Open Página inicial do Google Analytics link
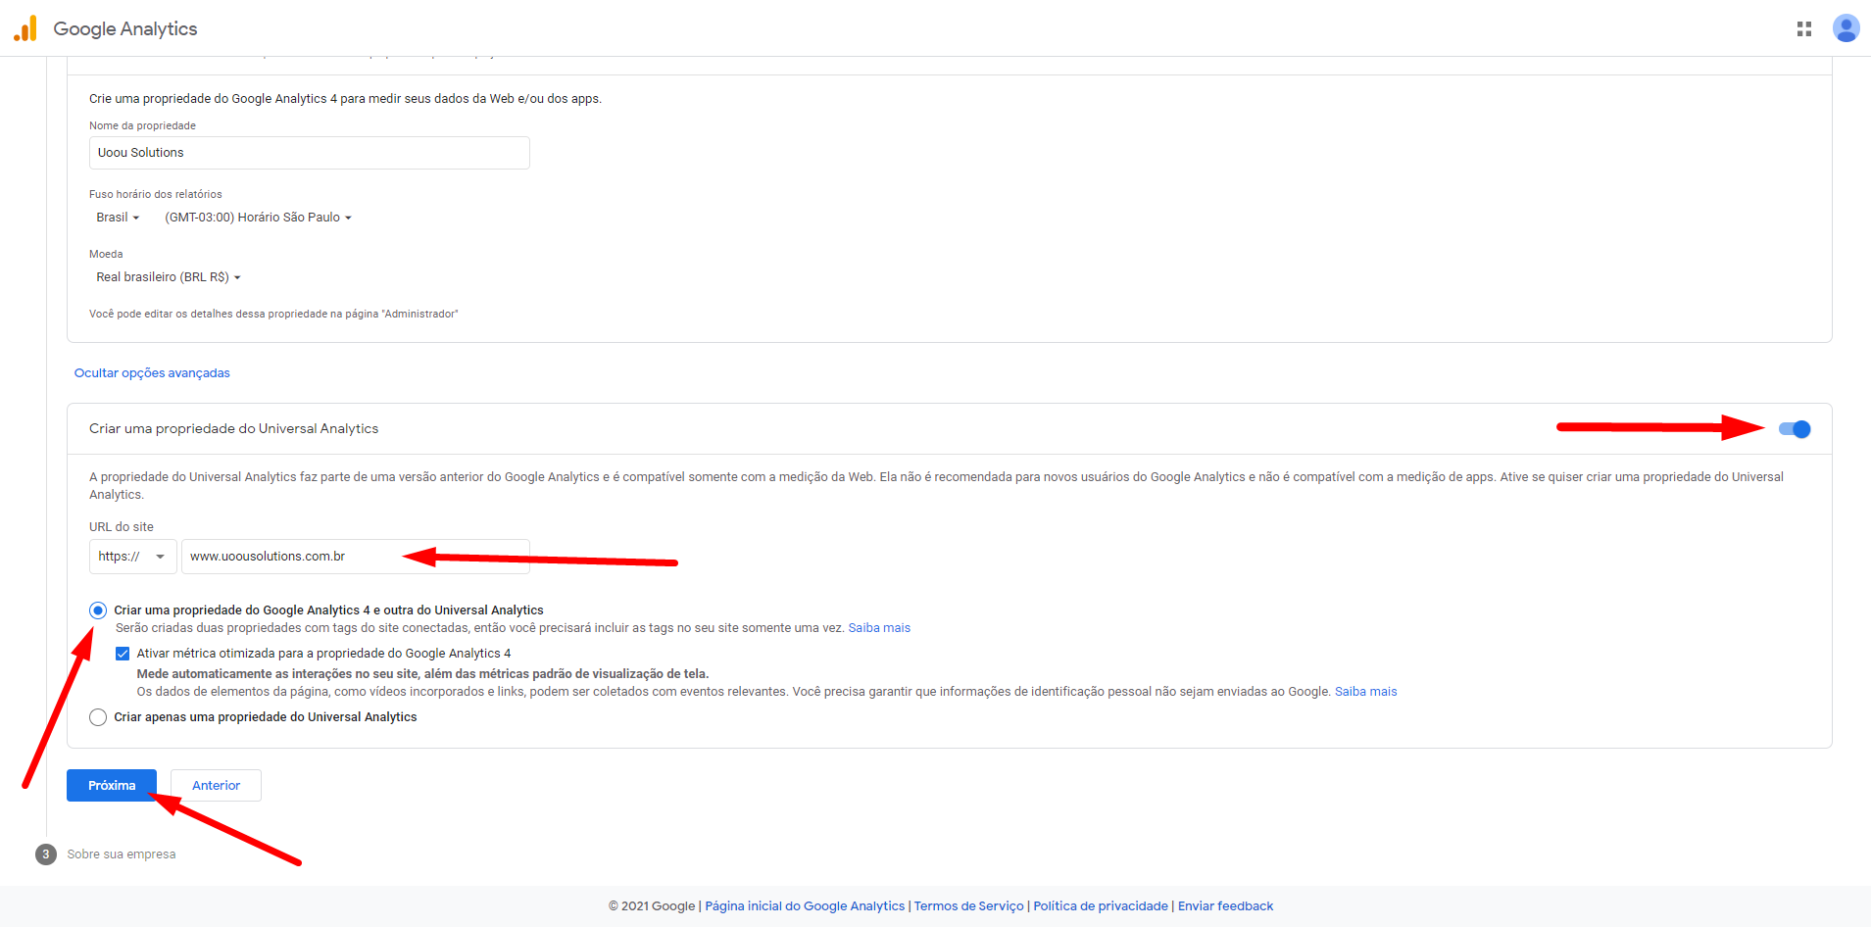This screenshot has width=1871, height=927. [x=805, y=906]
